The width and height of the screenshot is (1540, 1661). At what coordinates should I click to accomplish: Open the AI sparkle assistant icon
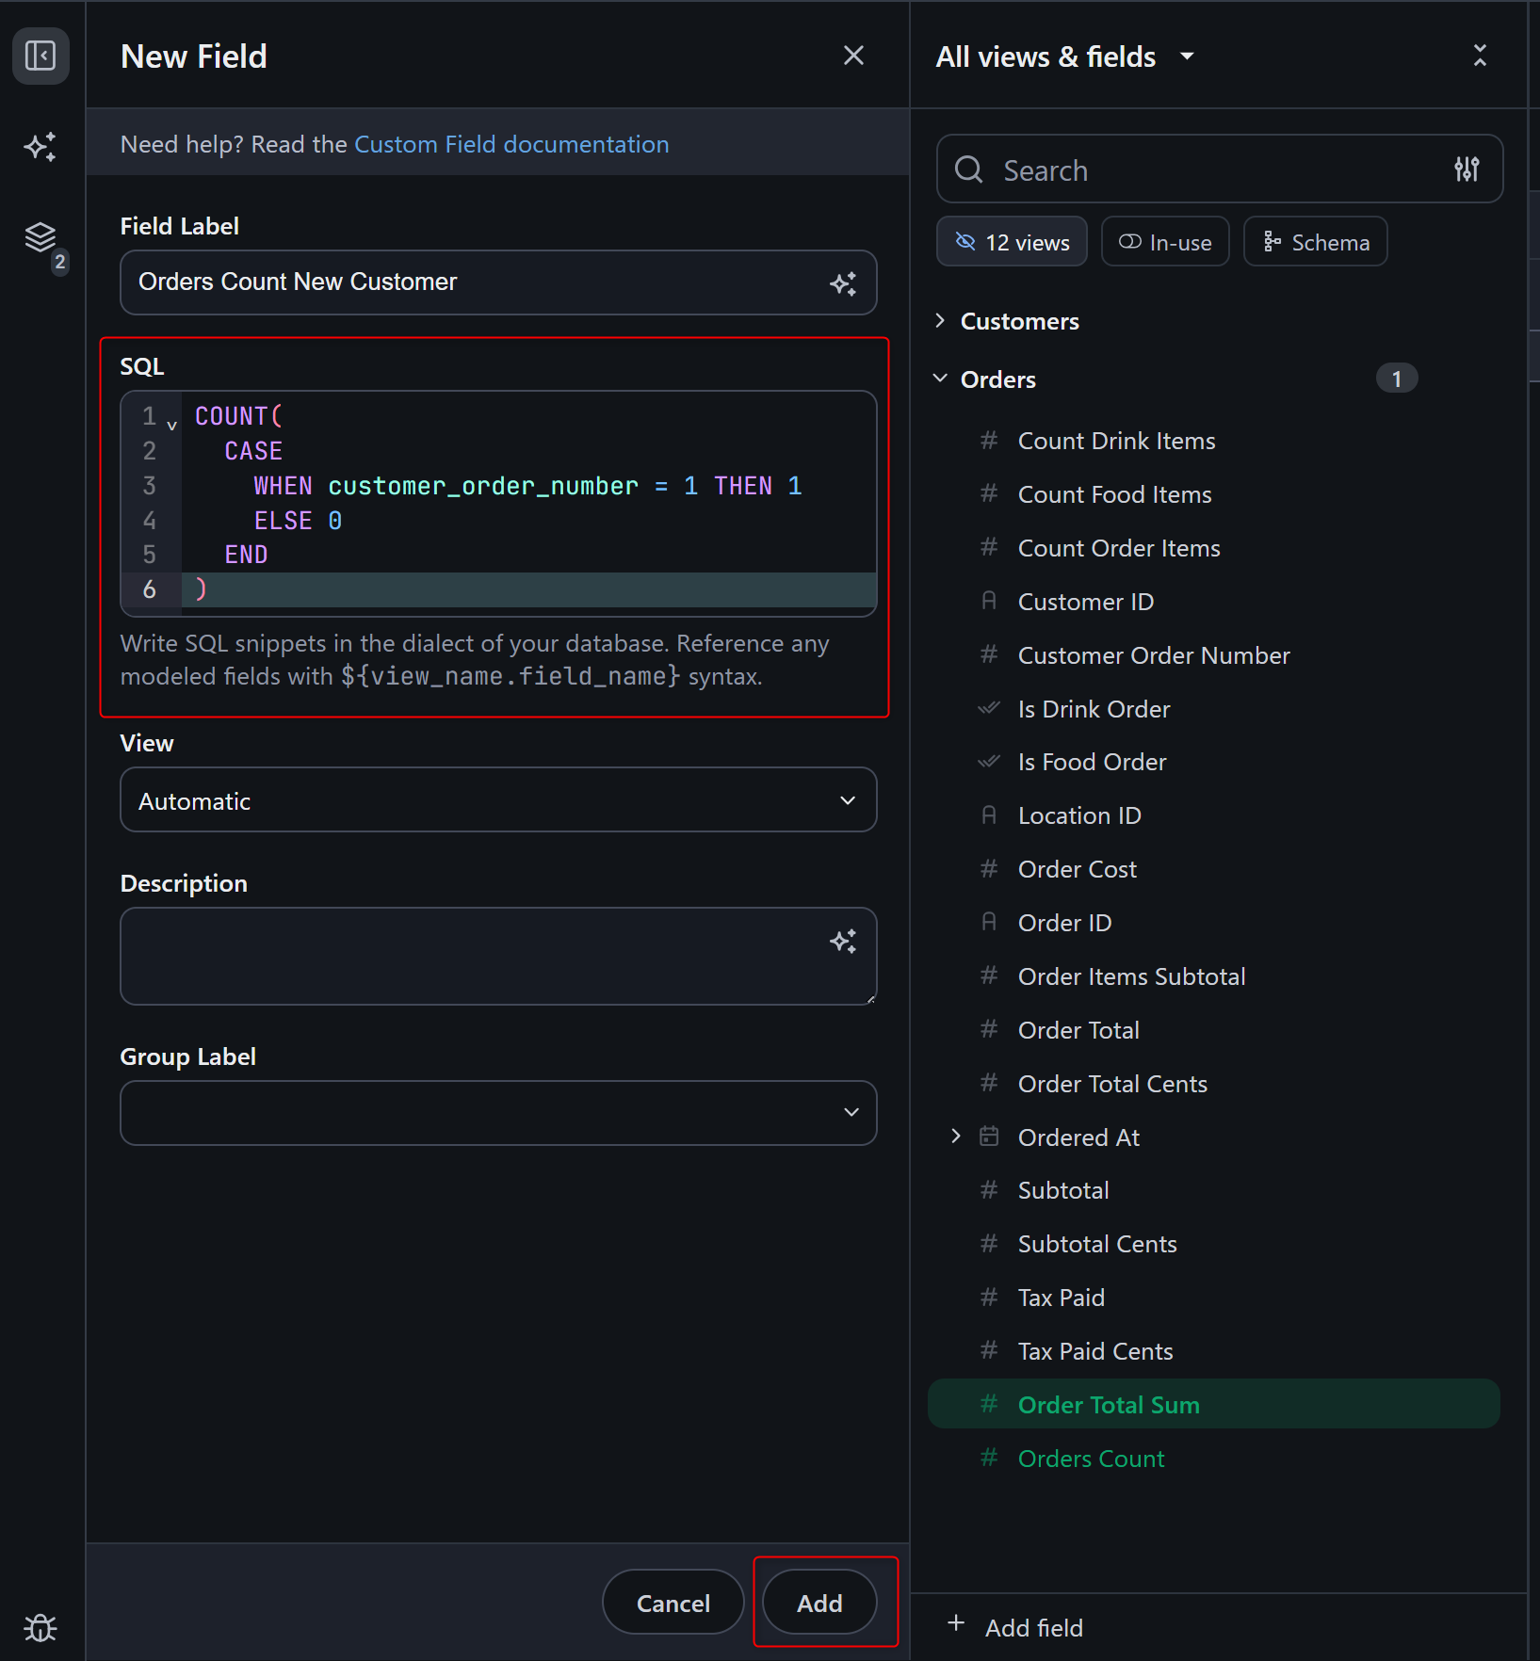(x=41, y=147)
